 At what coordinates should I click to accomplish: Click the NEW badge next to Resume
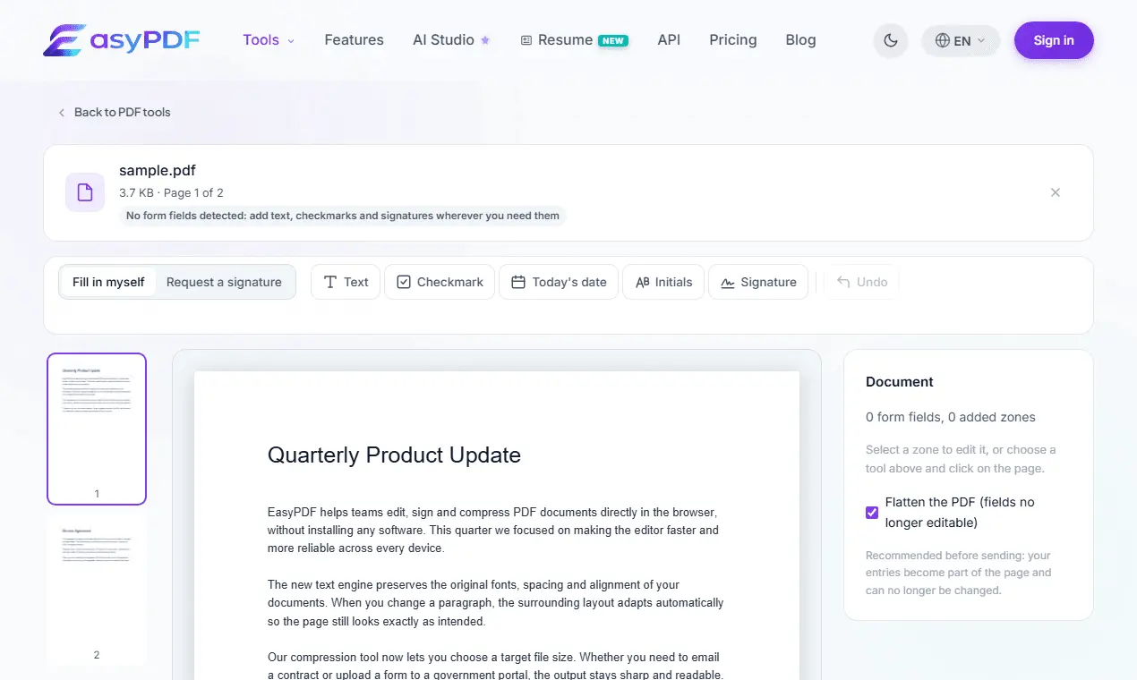[x=613, y=40]
